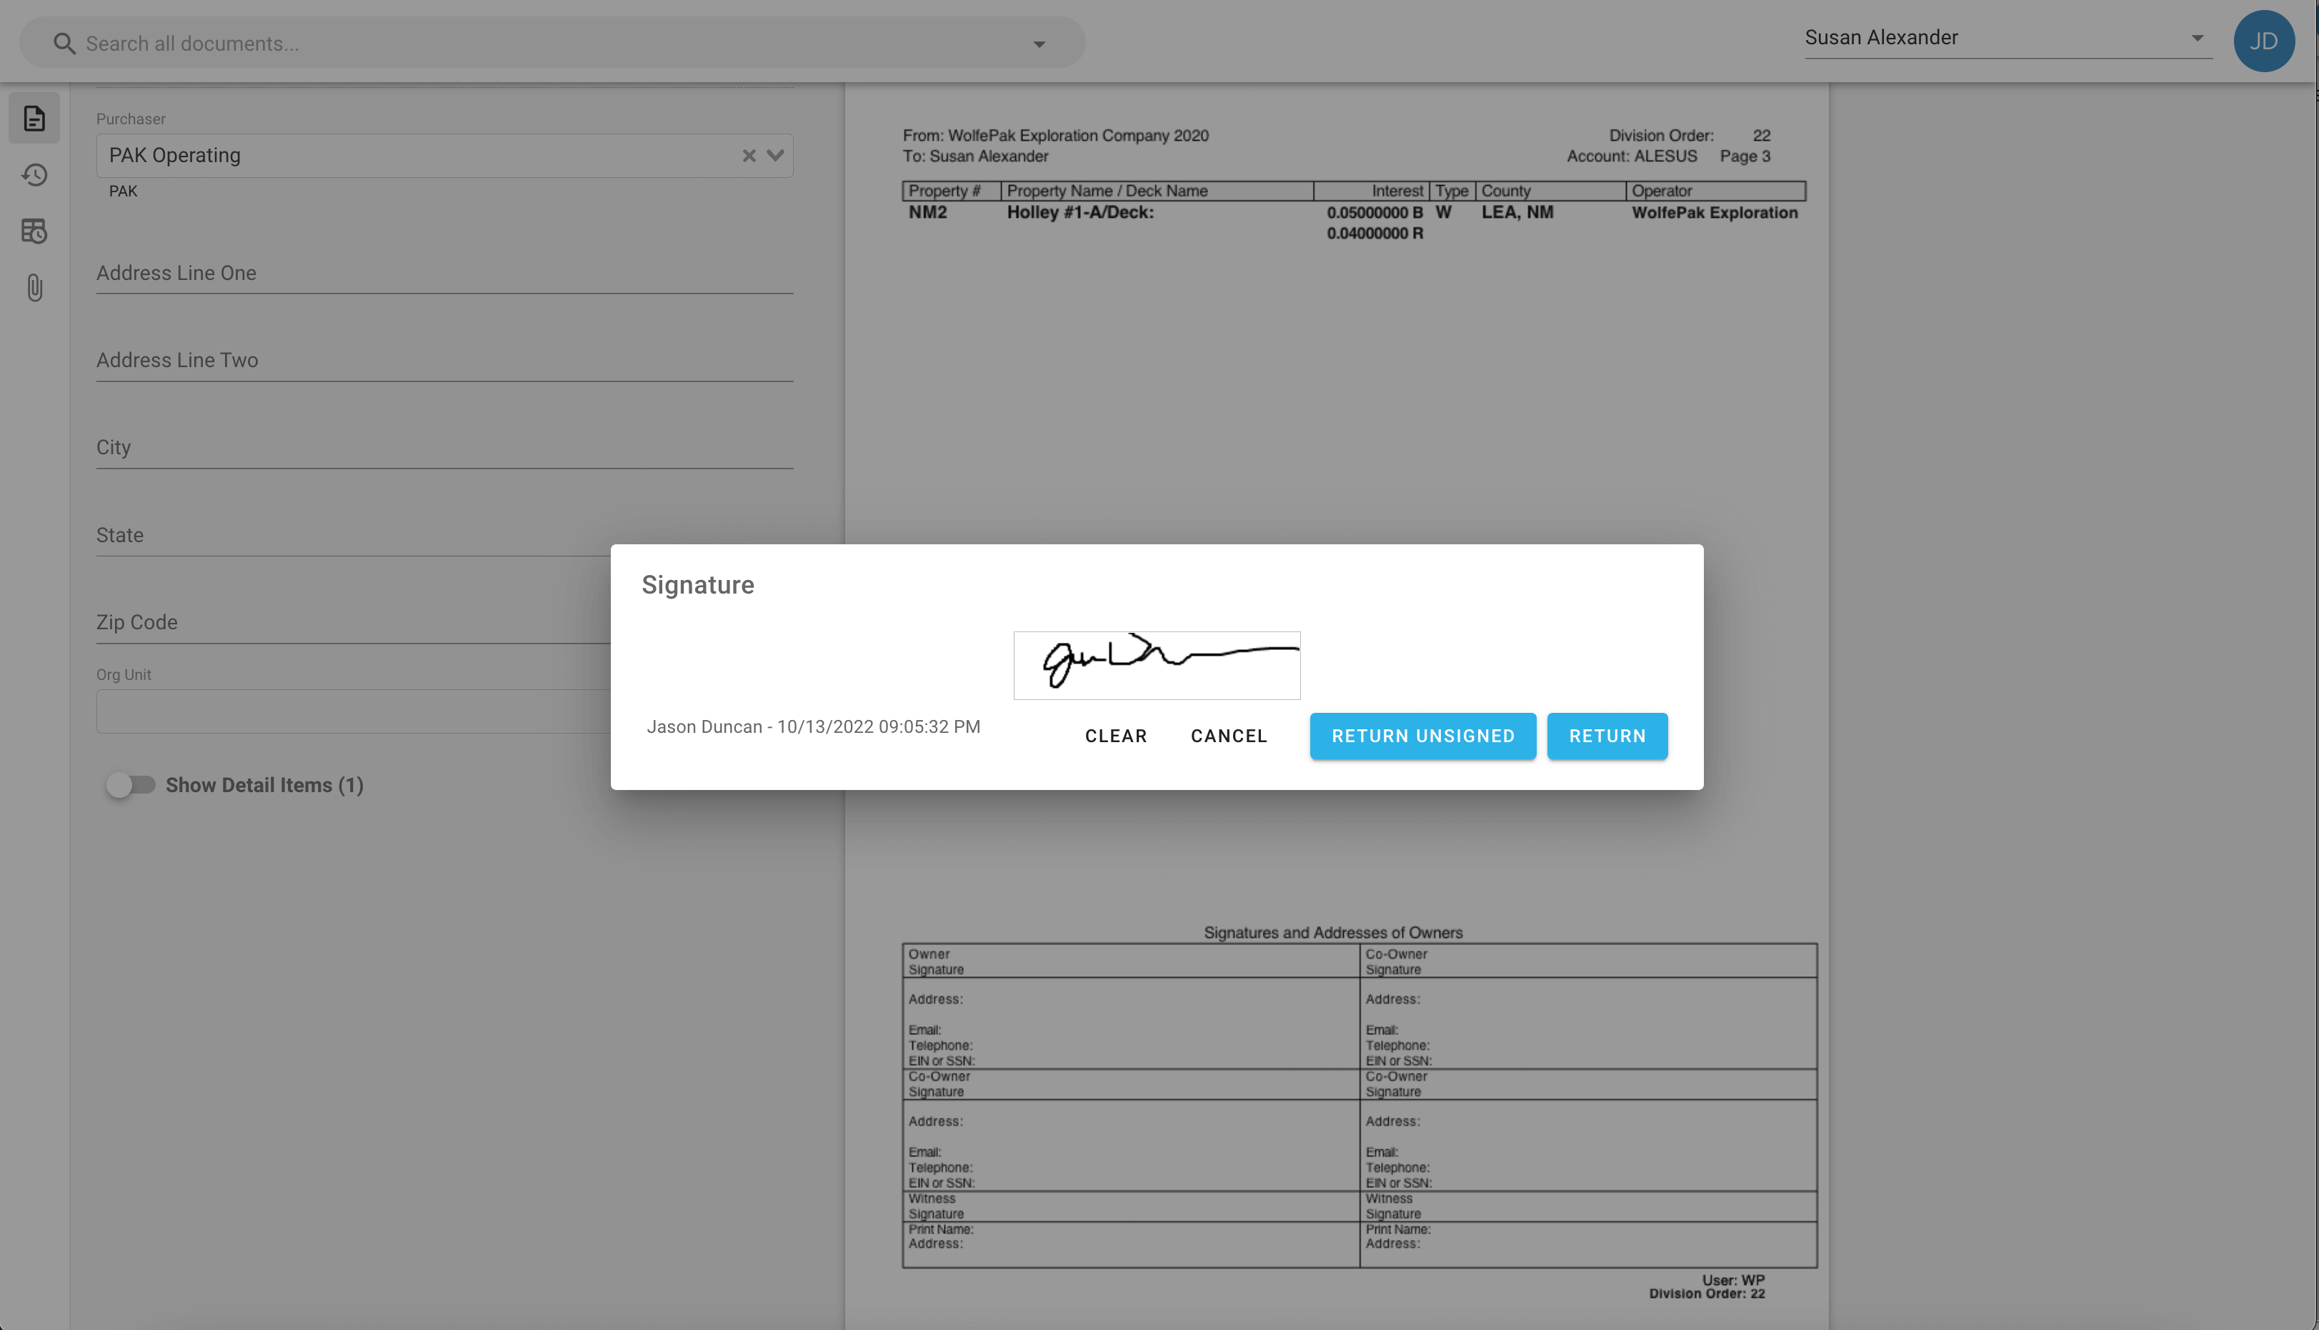Click the City field
Image resolution: width=2319 pixels, height=1330 pixels.
(444, 448)
